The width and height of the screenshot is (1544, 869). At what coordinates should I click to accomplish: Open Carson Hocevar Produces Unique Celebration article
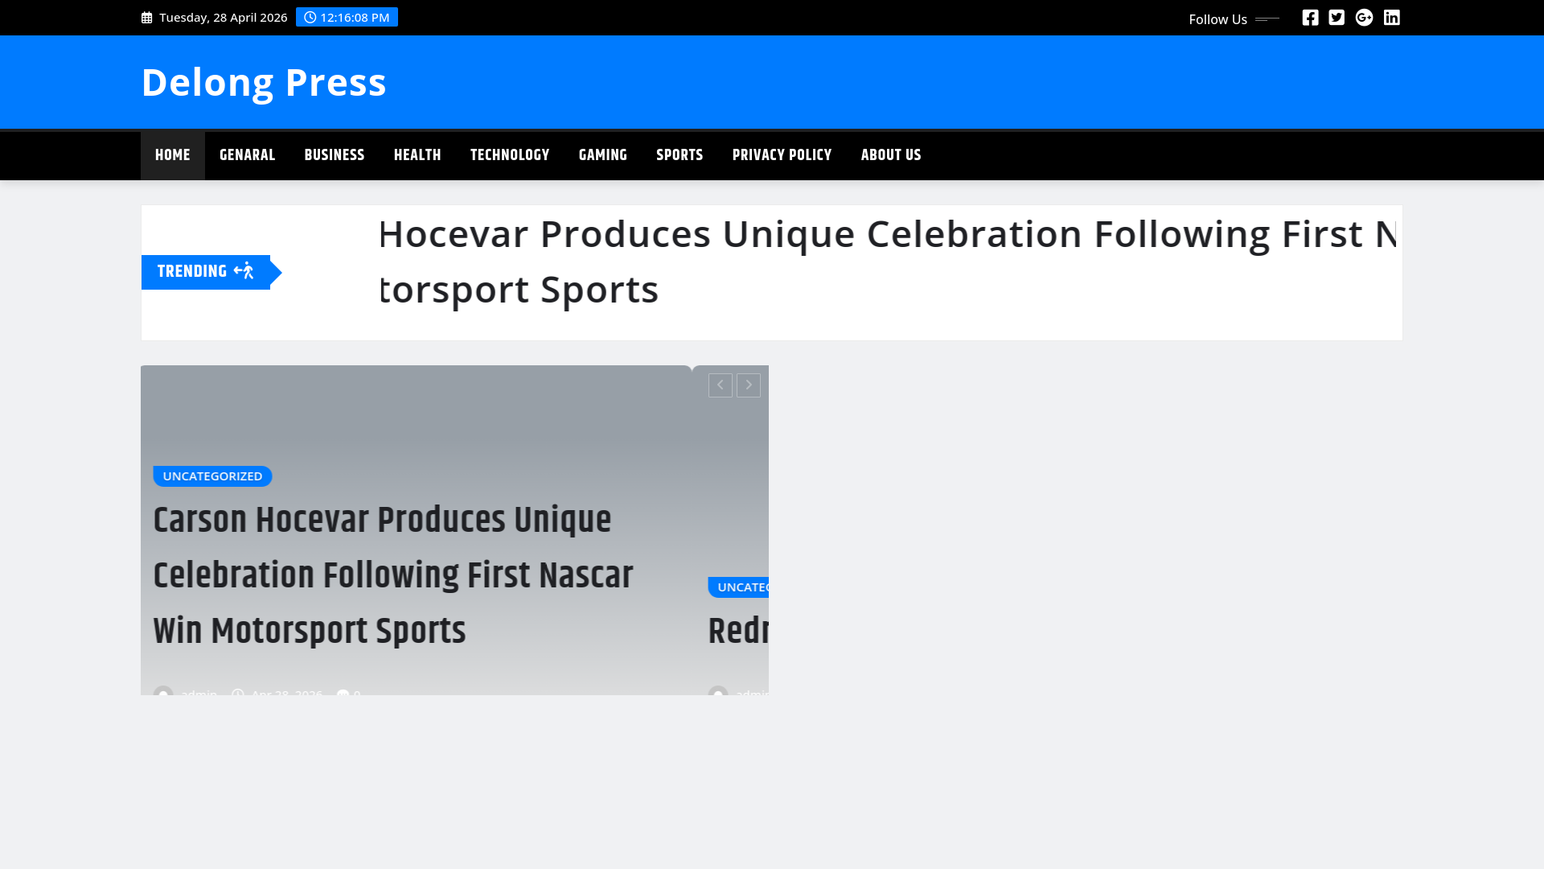[393, 575]
